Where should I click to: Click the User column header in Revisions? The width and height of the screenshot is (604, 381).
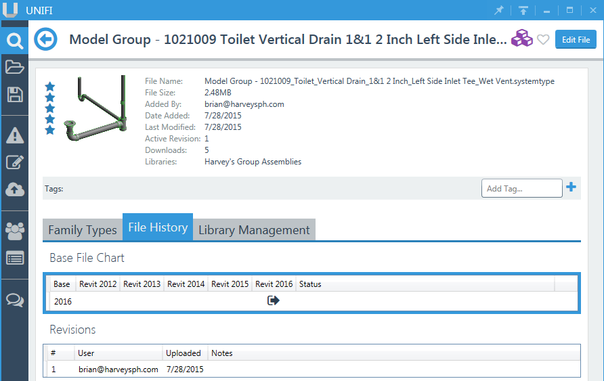click(118, 353)
